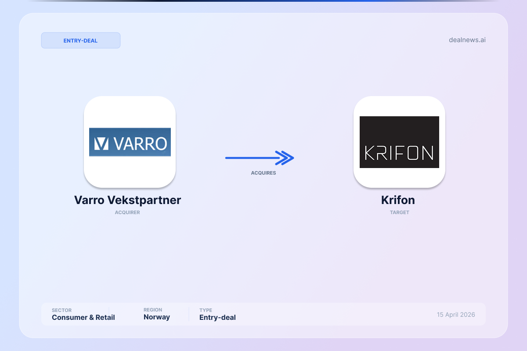Click the Varro logo tile
The width and height of the screenshot is (527, 351).
click(x=130, y=142)
